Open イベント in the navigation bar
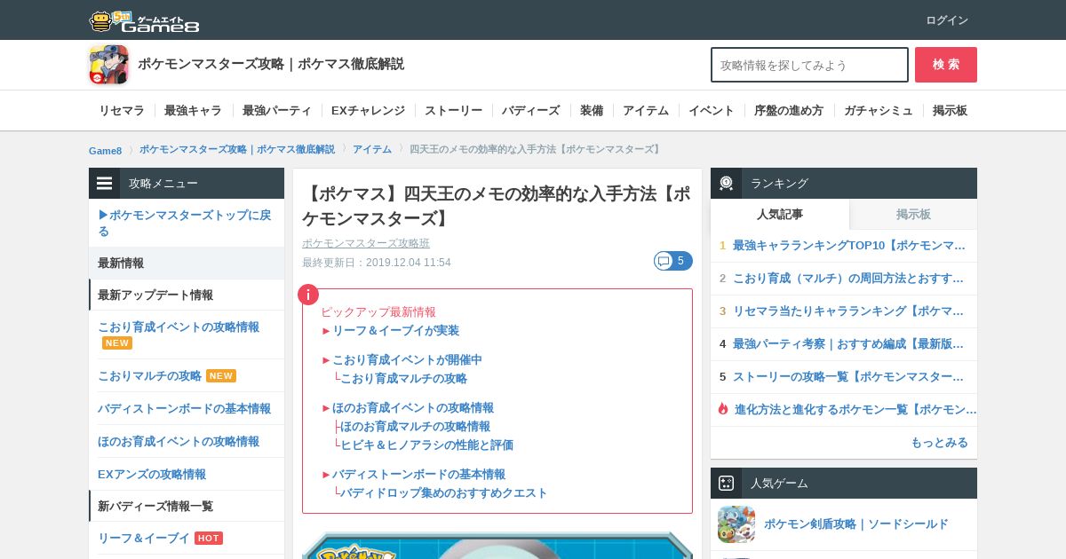1066x559 pixels. coord(712,111)
